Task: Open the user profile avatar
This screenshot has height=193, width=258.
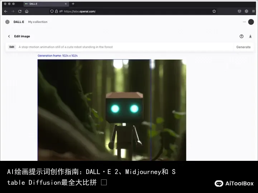Action: coord(251,22)
